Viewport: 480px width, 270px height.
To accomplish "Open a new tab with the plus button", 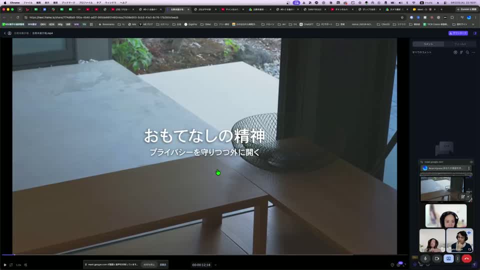I will pyautogui.click(x=441, y=9).
